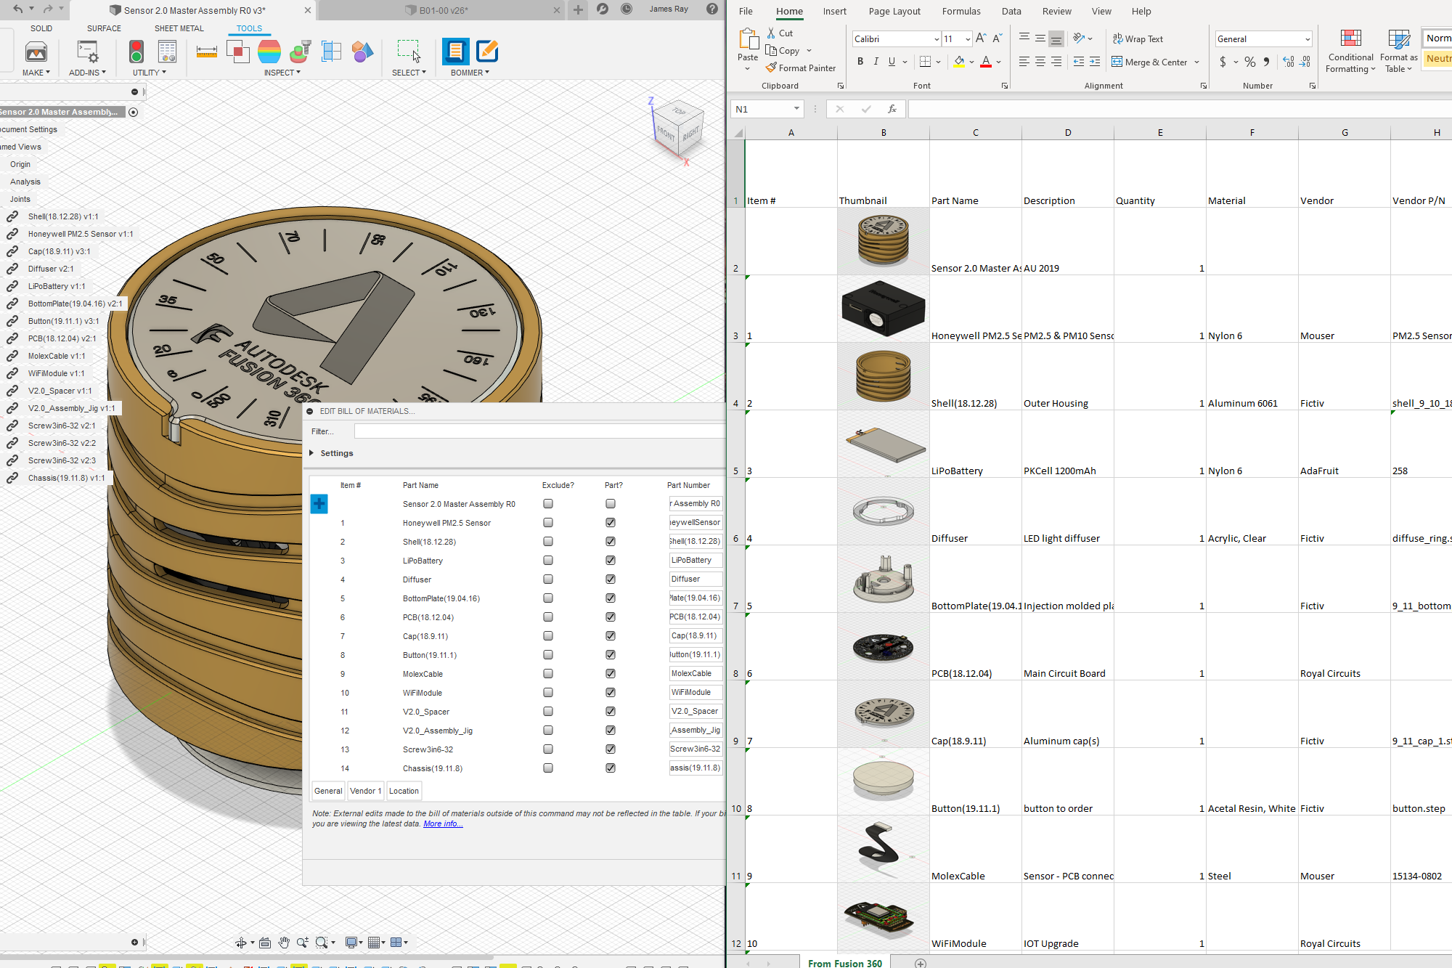1452x968 pixels.
Task: Open the Vendor 1 tab in BOM editor
Action: [365, 791]
